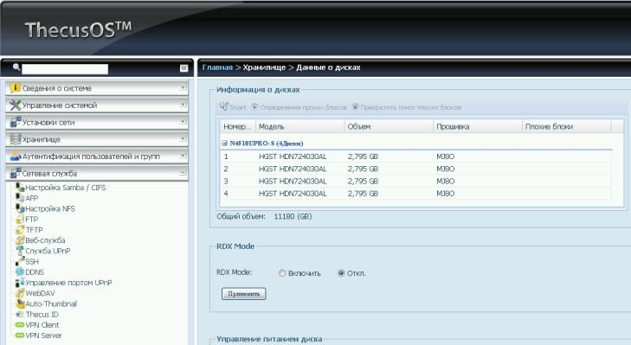The height and width of the screenshot is (345, 631).
Task: Select the Откл. radio button
Action: coord(341,273)
